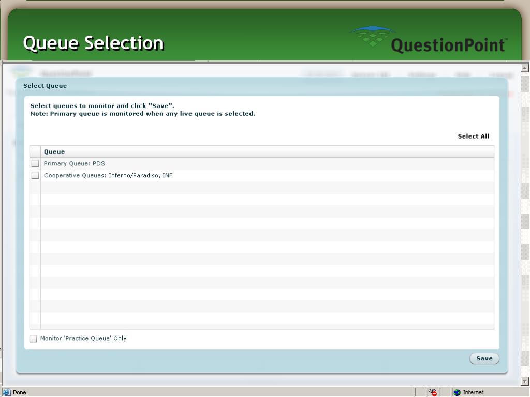This screenshot has height=397, width=530.
Task: Click the Select Queue dialog title
Action: pos(45,86)
